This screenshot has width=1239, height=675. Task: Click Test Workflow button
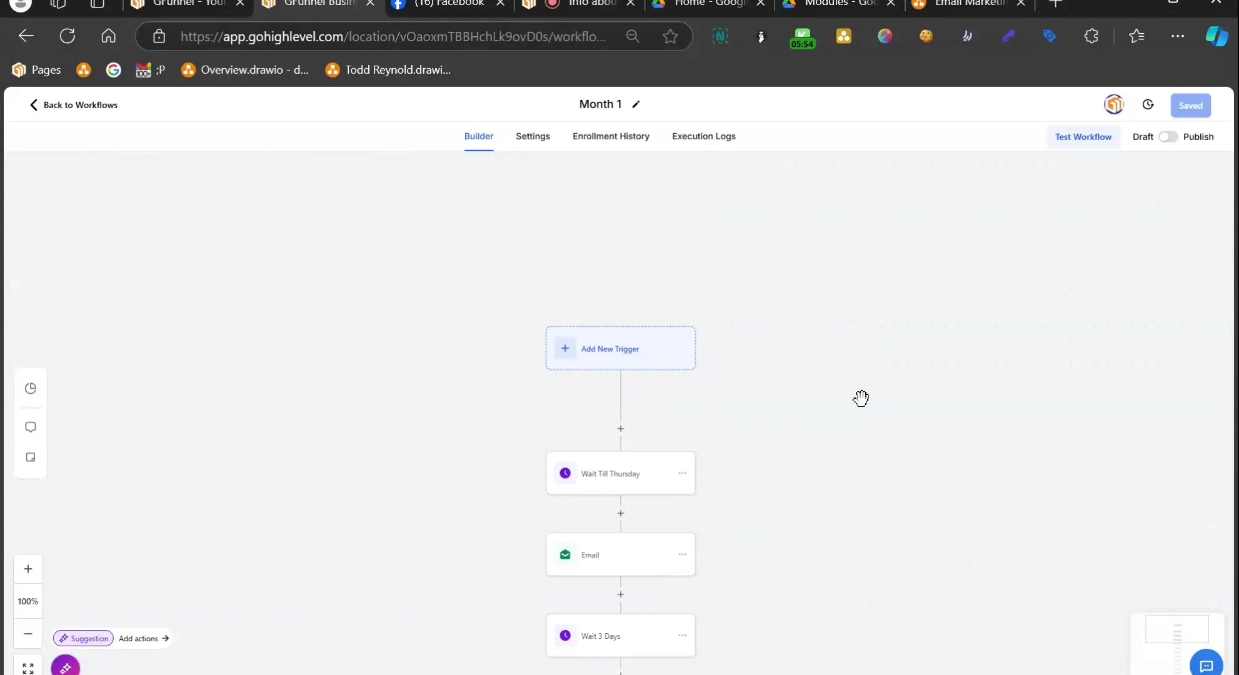1083,137
